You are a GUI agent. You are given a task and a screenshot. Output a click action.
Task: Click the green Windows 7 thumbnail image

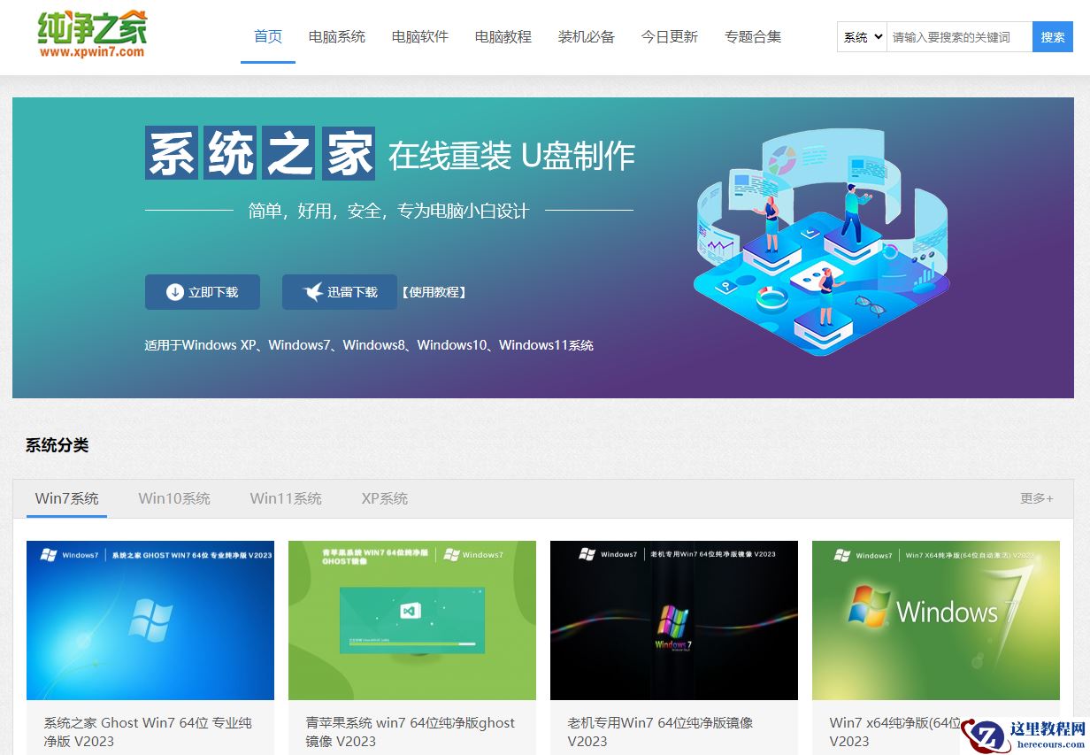pos(411,620)
